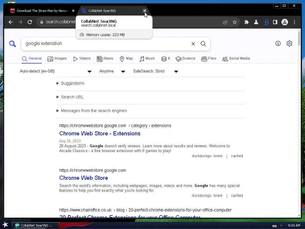Open the Chrome Web Store result title
Screen dimensions: 305x229
(84, 178)
